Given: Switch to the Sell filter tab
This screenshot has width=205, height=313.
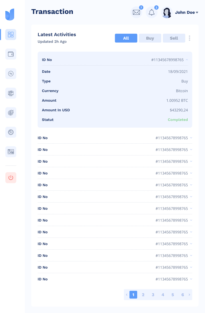Looking at the screenshot, I should tap(174, 38).
